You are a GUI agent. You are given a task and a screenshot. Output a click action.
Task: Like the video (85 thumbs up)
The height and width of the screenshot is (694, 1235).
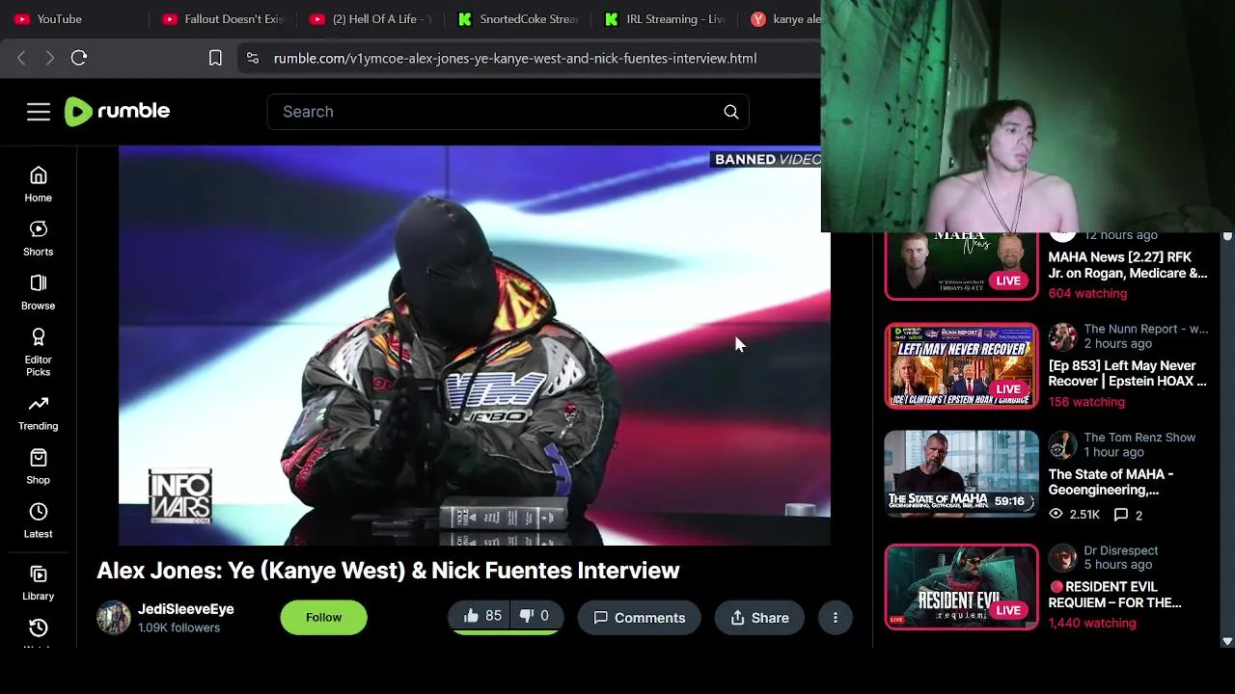[x=481, y=616]
